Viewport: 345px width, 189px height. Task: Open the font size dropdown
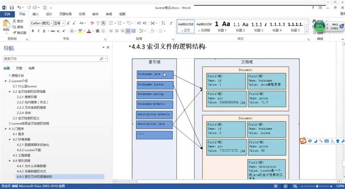click(63, 23)
